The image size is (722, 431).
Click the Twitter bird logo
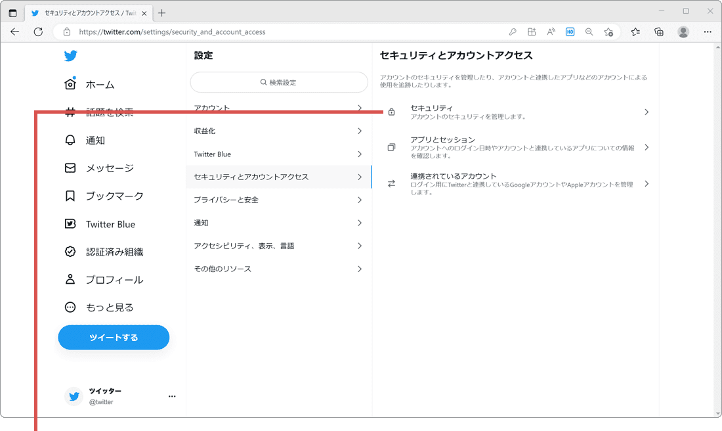[x=70, y=56]
